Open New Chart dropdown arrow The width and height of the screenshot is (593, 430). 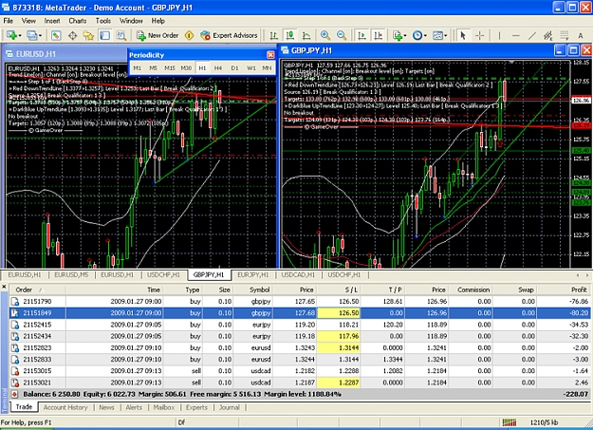click(x=20, y=36)
